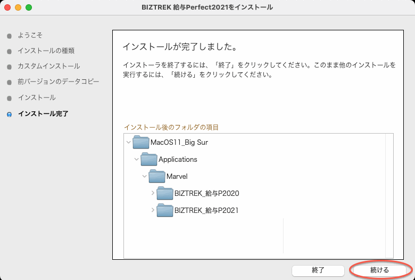Click the インストール完了 step bullet

click(x=9, y=114)
